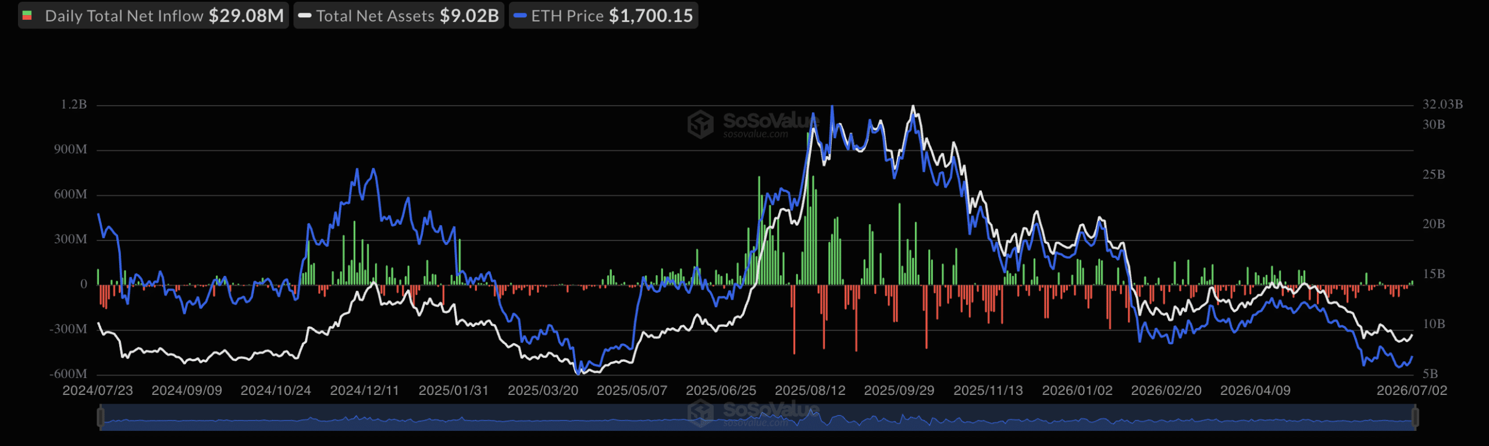Click the 2025/06/25 x-axis date label

click(x=721, y=390)
